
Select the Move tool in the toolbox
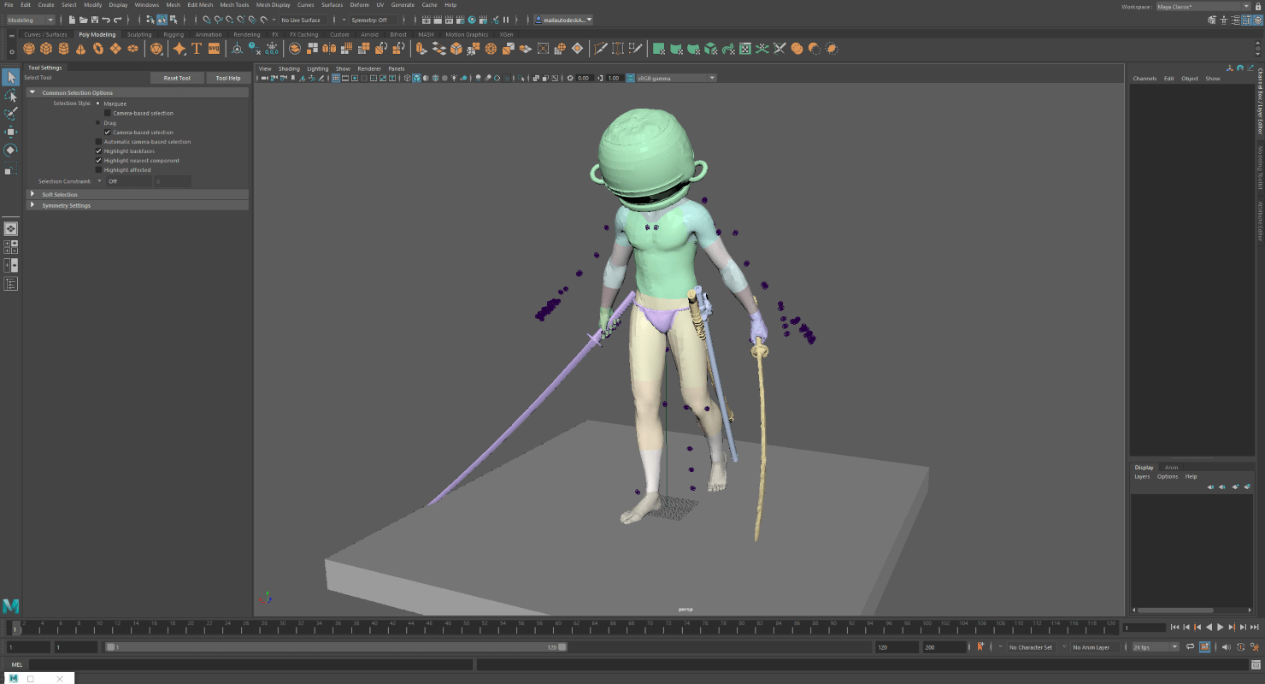(11, 132)
